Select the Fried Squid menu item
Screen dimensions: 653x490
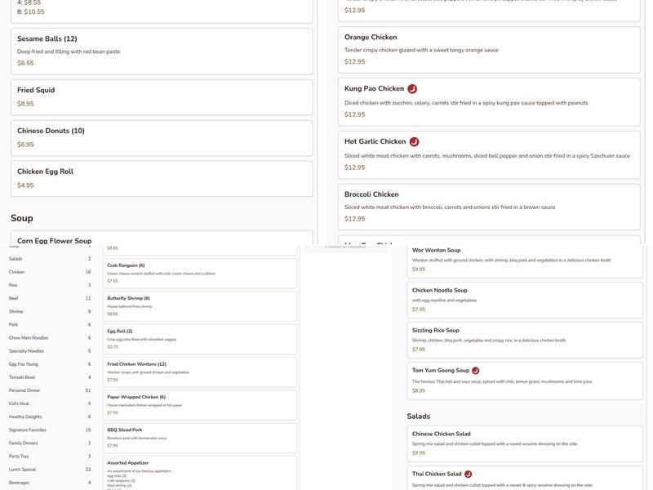click(x=162, y=97)
